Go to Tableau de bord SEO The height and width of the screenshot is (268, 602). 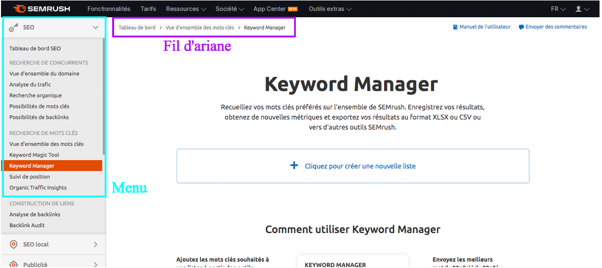point(35,48)
